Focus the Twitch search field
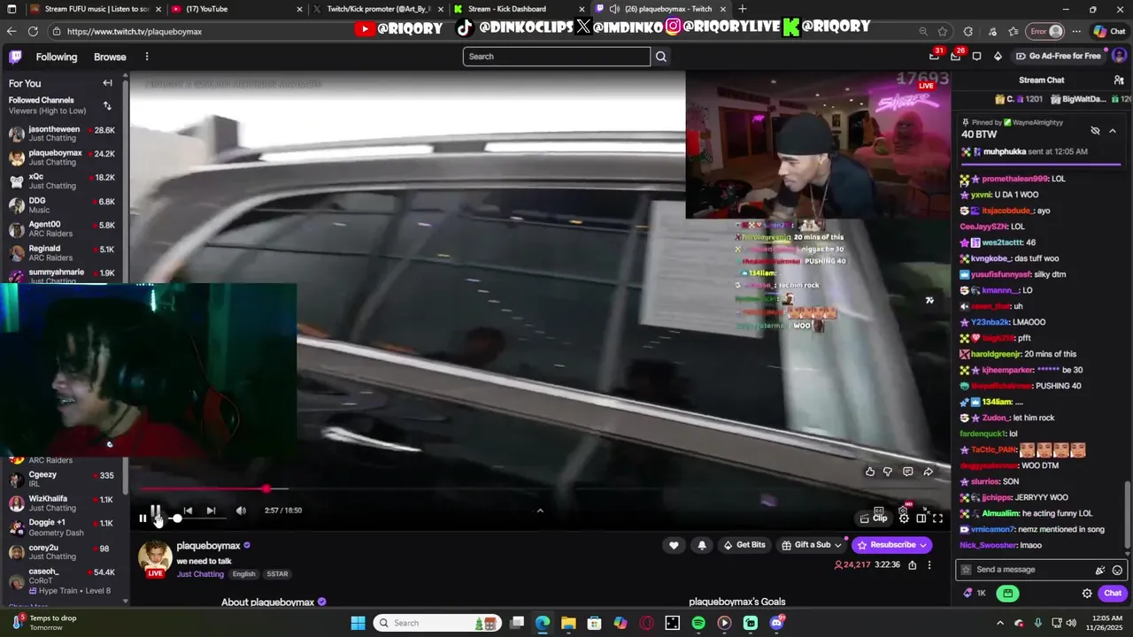 [x=556, y=57]
